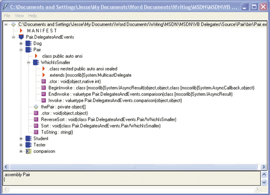Image resolution: width=270 pixels, height=195 pixels.
Task: Select the enum icon beside comparison
Action: 29,151
